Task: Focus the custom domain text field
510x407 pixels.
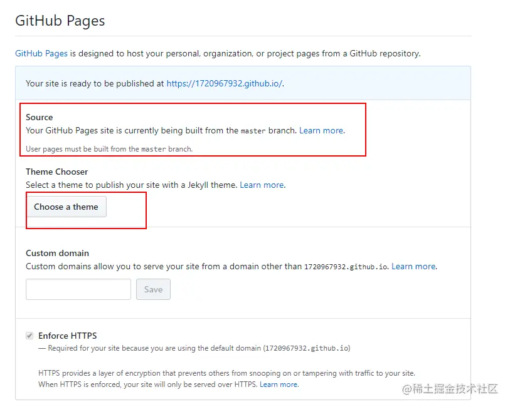Action: [78, 289]
